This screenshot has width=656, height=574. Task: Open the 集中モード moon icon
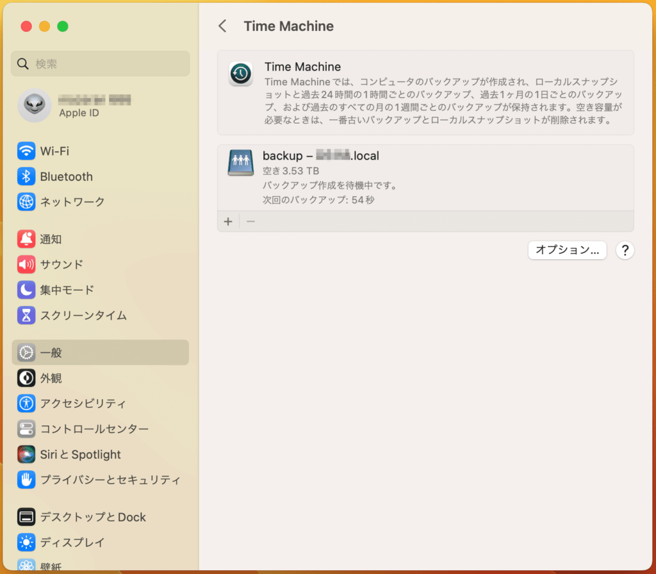[26, 290]
